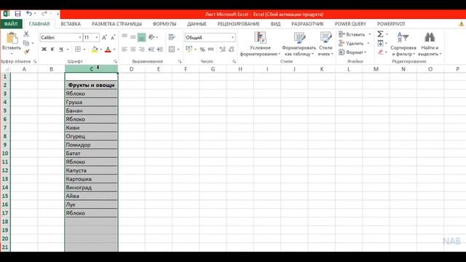Click the Save icon in quick access toolbar

click(17, 14)
